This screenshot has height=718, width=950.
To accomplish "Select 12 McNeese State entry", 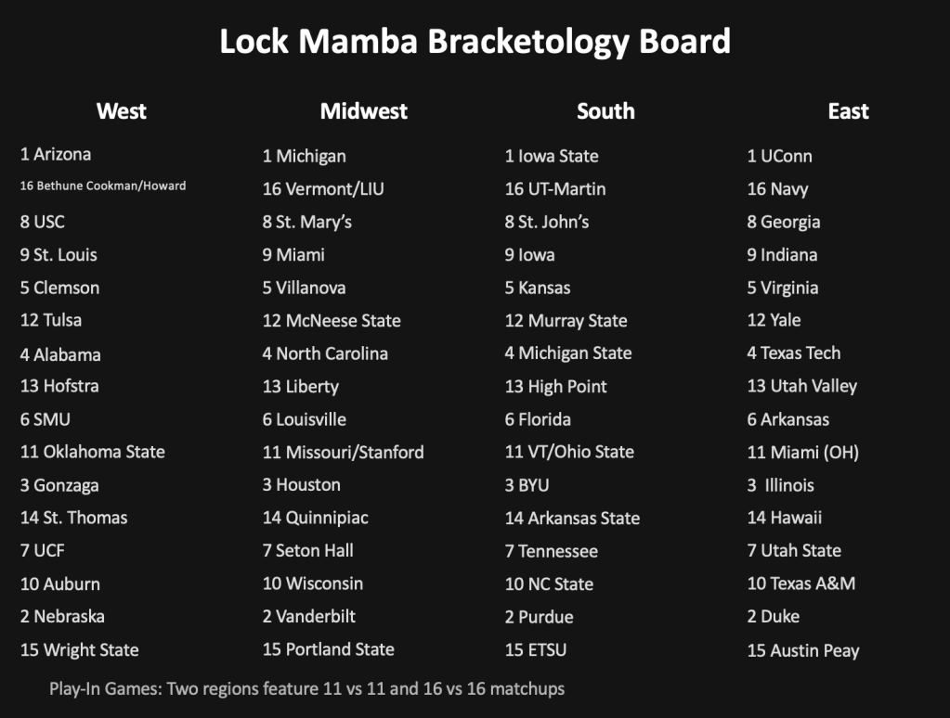I will (332, 321).
